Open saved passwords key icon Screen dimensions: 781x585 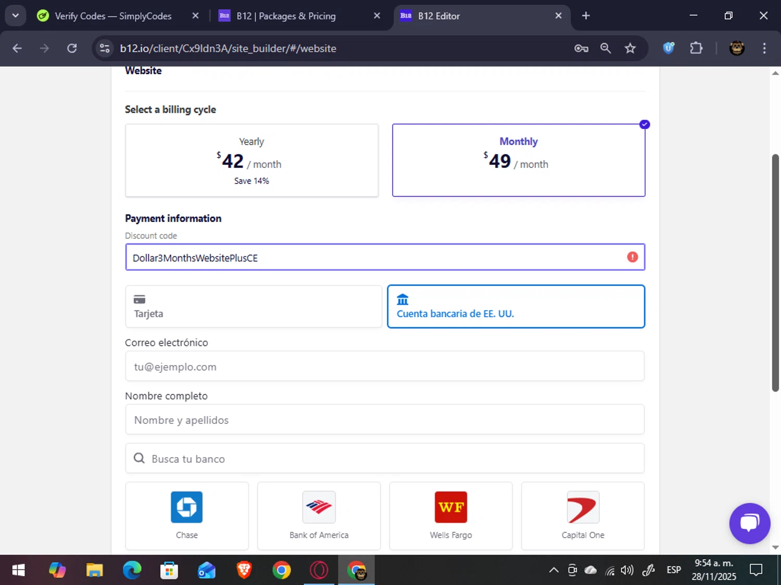[581, 48]
